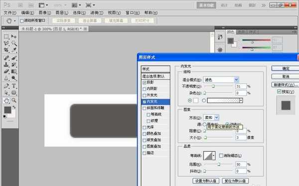Select the gradient radio button for glow
Viewport: 299px width, 186px height.
[204, 100]
